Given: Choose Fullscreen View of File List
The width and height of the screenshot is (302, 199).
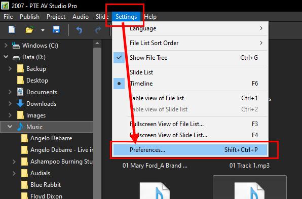Looking at the screenshot, I should coord(191,124).
